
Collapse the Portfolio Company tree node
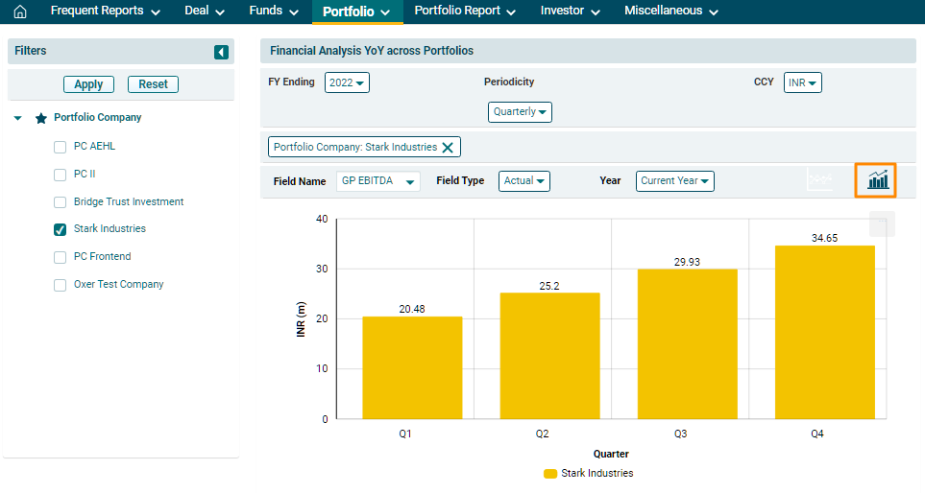(x=18, y=118)
